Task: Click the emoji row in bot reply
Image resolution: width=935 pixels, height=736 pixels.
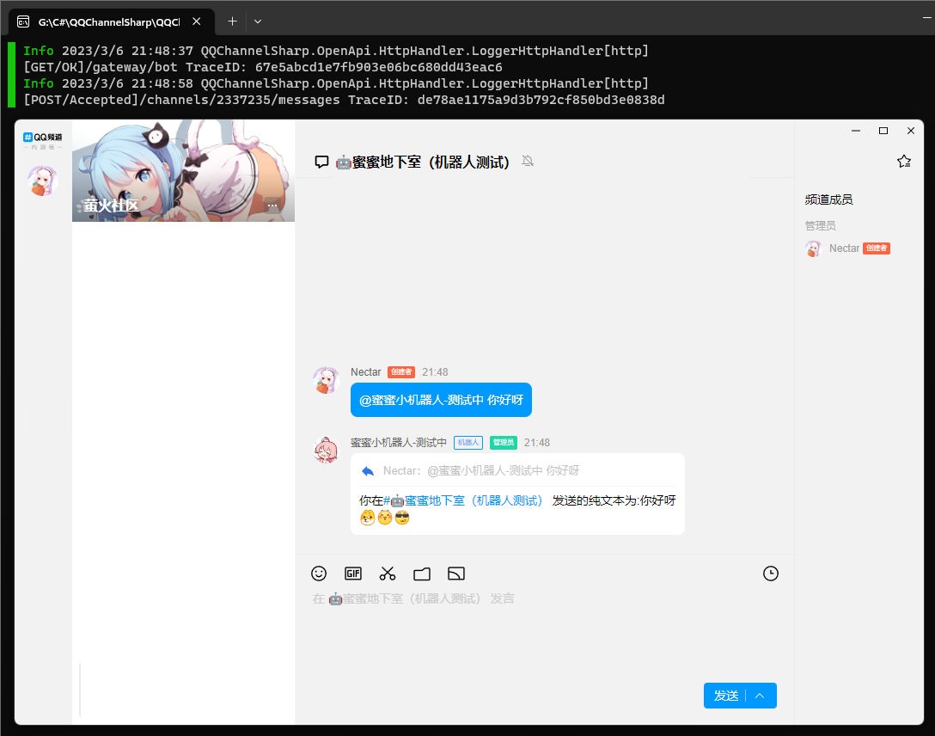Action: coord(385,518)
